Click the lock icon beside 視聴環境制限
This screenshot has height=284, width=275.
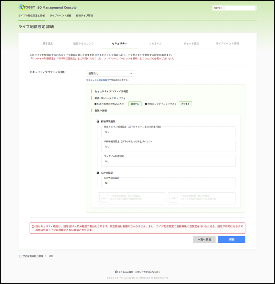point(98,121)
